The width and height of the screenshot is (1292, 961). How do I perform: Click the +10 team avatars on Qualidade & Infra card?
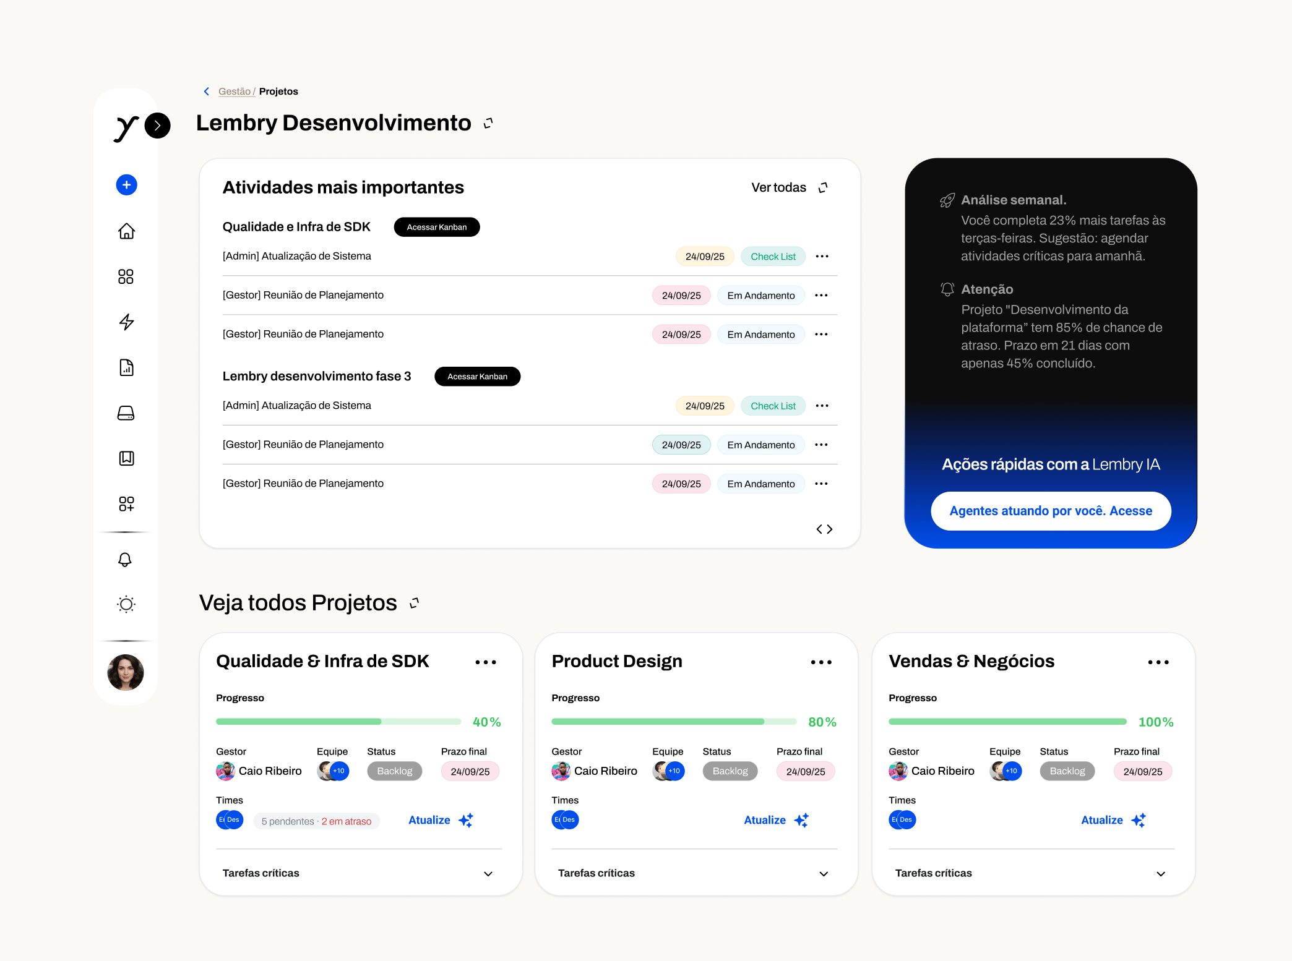click(x=334, y=771)
